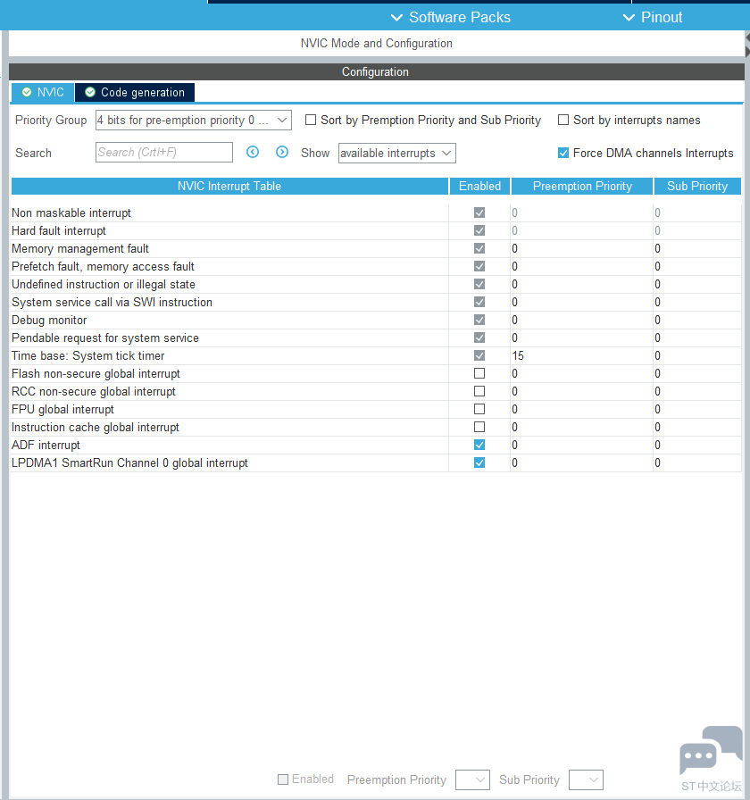
Task: Switch to the Code generation tab
Action: [135, 92]
